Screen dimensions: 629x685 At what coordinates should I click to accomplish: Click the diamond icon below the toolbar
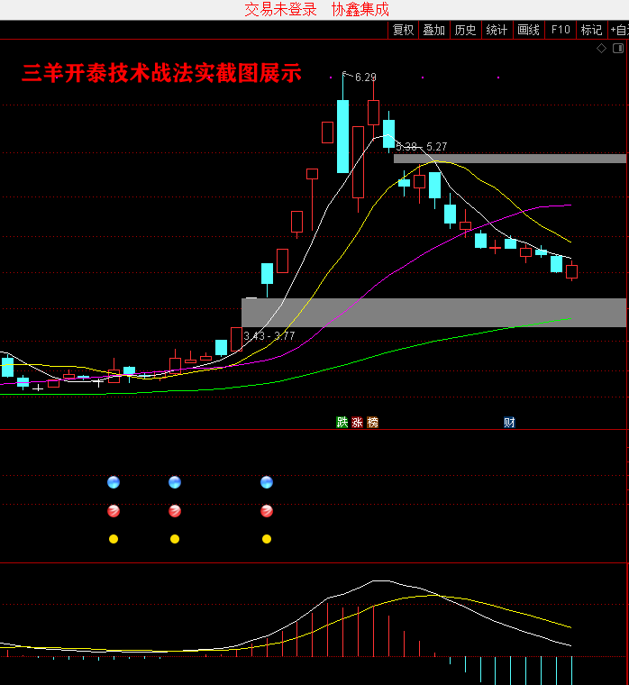tap(602, 49)
